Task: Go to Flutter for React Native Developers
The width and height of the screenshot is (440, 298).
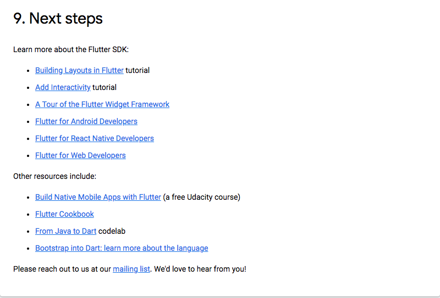Action: 95,138
